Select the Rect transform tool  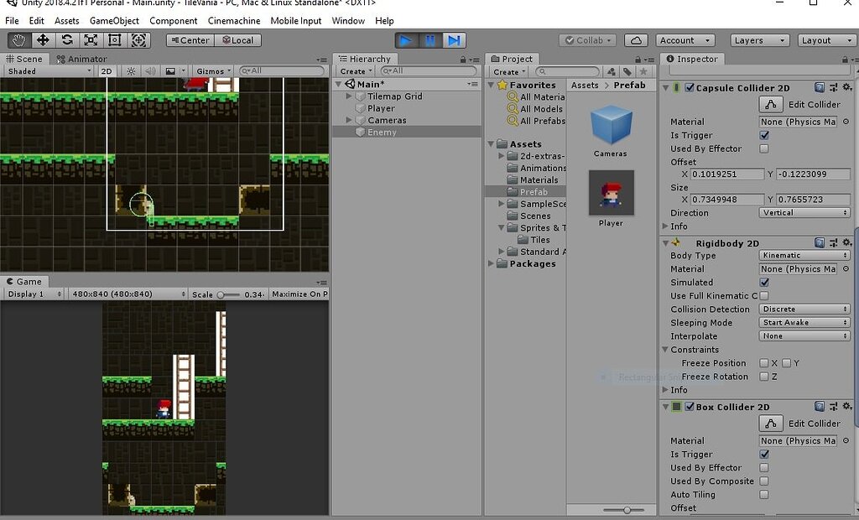[x=113, y=39]
